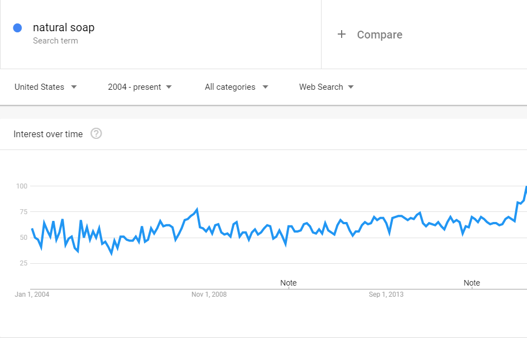
Task: Click the chart line at 100 peak
Action: click(x=526, y=187)
